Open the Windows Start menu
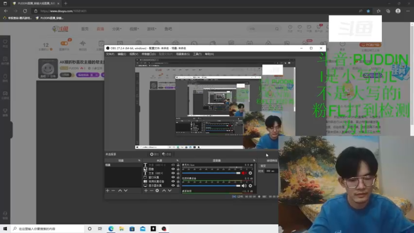 pos(5,229)
